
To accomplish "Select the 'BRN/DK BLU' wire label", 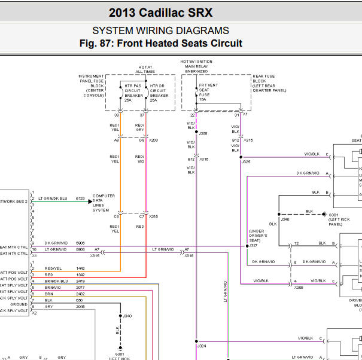I will (x=56, y=281).
